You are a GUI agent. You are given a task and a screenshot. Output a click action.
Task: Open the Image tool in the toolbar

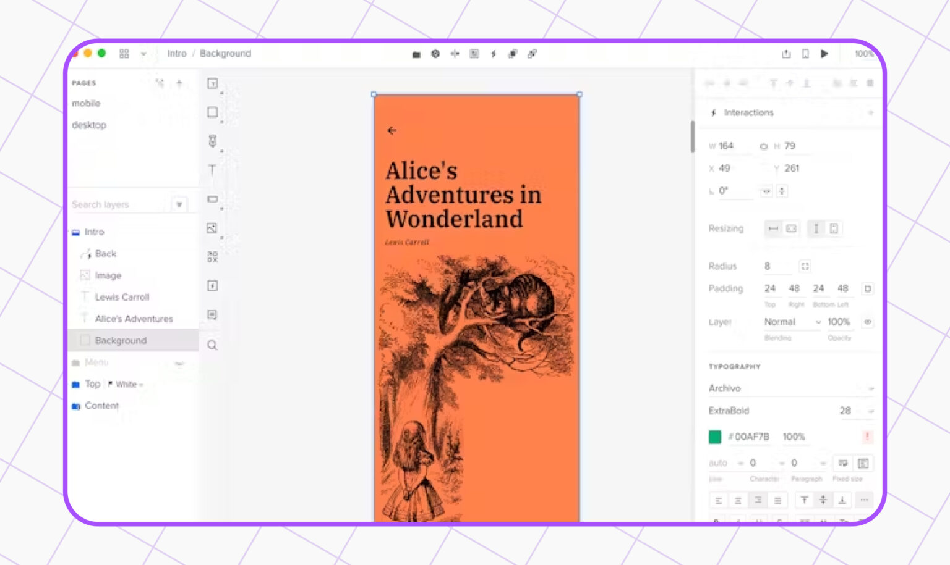pyautogui.click(x=212, y=228)
